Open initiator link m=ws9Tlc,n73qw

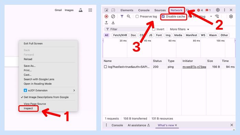[x=194, y=67]
